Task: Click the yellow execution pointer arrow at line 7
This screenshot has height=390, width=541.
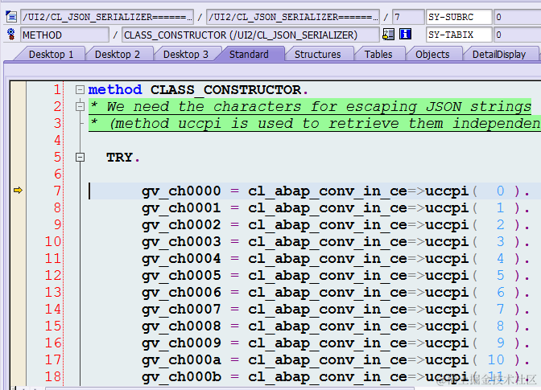Action: [18, 191]
